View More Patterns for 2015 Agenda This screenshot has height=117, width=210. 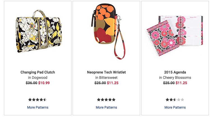point(175,107)
